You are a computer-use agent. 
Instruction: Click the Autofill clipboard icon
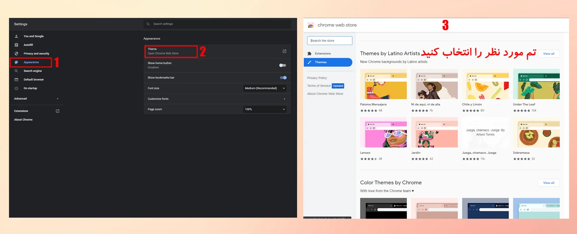click(x=16, y=45)
